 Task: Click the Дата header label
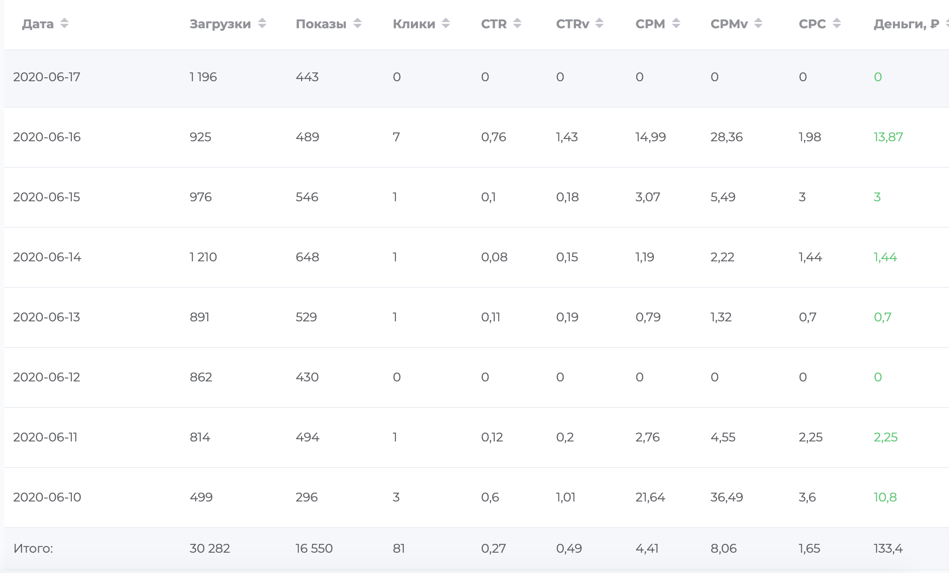point(38,24)
